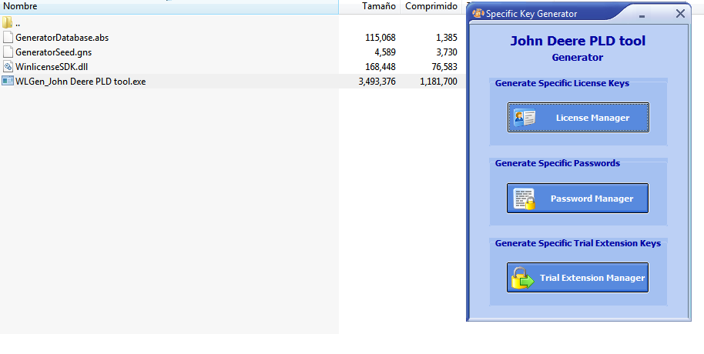This screenshot has height=354, width=704.
Task: Select the WinlicenseSDK.dll file name
Action: point(52,67)
